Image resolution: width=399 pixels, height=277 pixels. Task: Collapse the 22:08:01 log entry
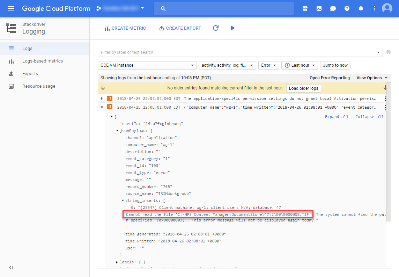point(102,107)
